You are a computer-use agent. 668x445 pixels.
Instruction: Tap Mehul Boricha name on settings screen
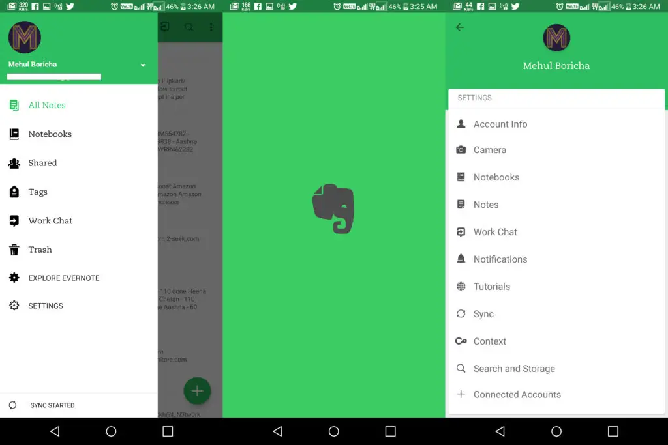click(556, 66)
